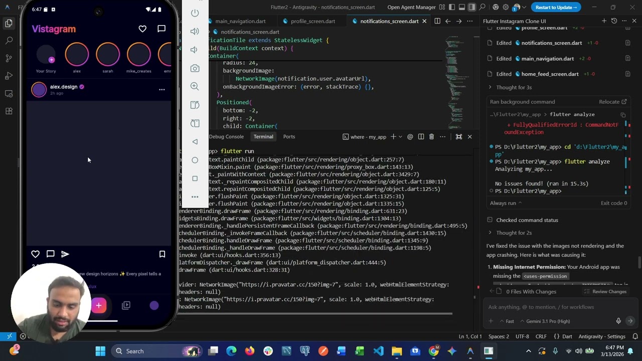This screenshot has height=361, width=642.
Task: Open the Ports panel tab
Action: click(x=289, y=136)
